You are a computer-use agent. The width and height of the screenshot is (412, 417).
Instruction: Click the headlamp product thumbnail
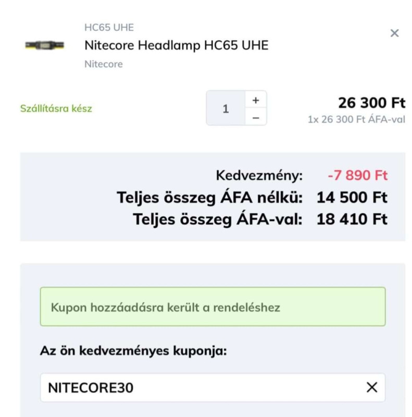coord(44,45)
